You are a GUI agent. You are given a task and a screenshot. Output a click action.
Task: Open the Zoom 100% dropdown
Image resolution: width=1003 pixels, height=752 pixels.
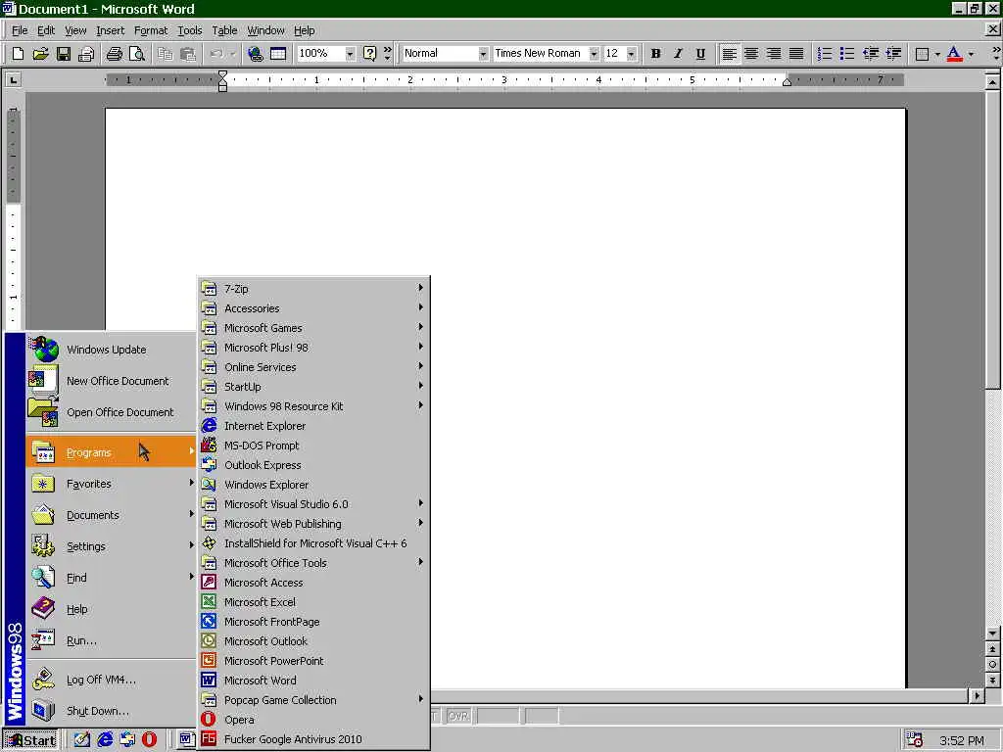coord(350,54)
